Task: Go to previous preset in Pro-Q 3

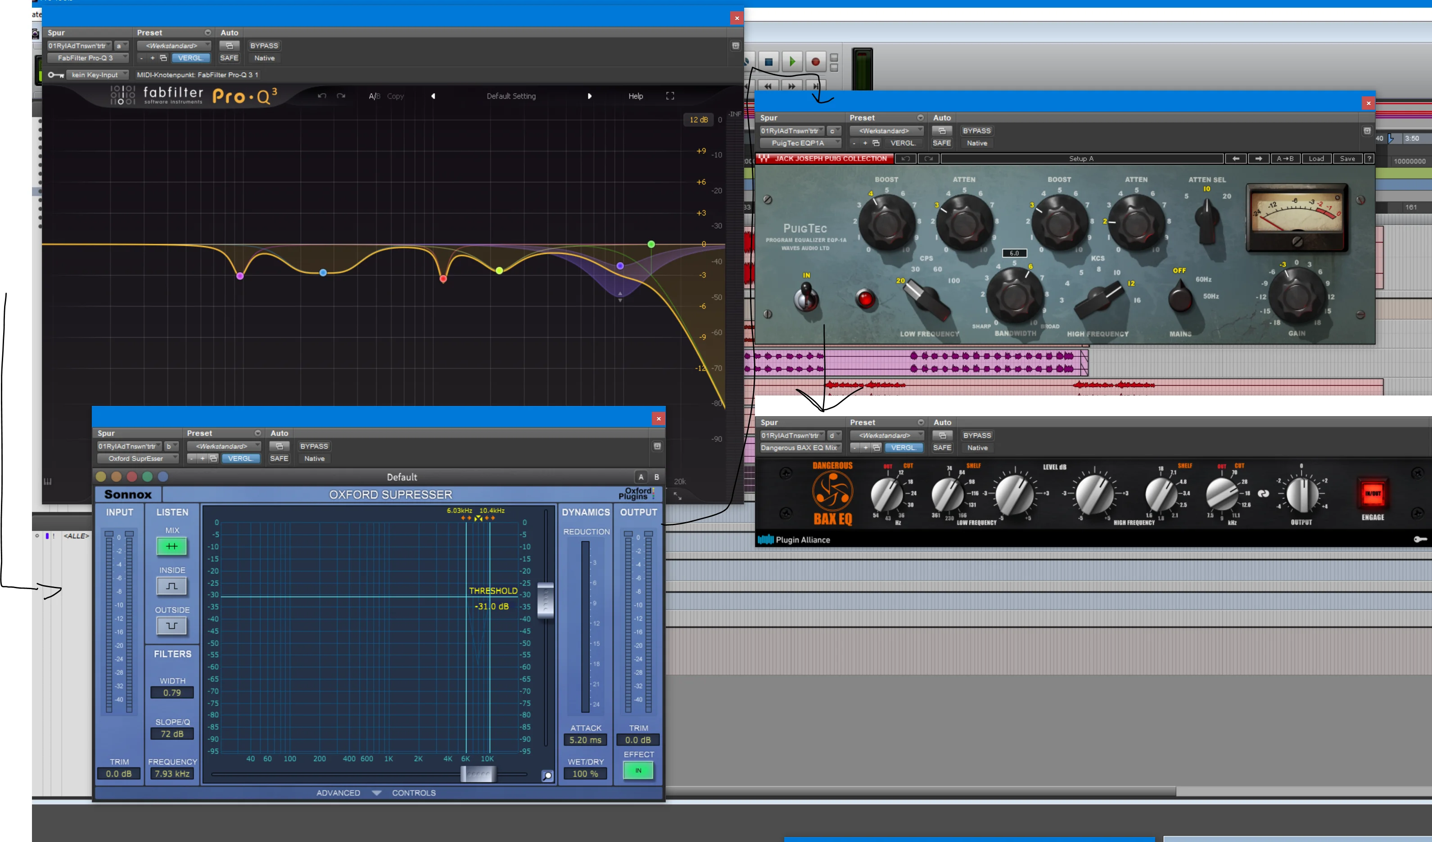Action: (x=433, y=96)
